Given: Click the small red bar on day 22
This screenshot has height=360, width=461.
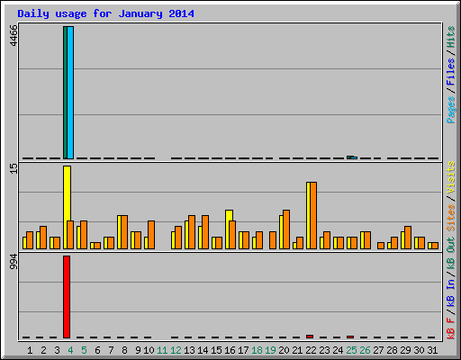Looking at the screenshot, I should click(x=310, y=337).
